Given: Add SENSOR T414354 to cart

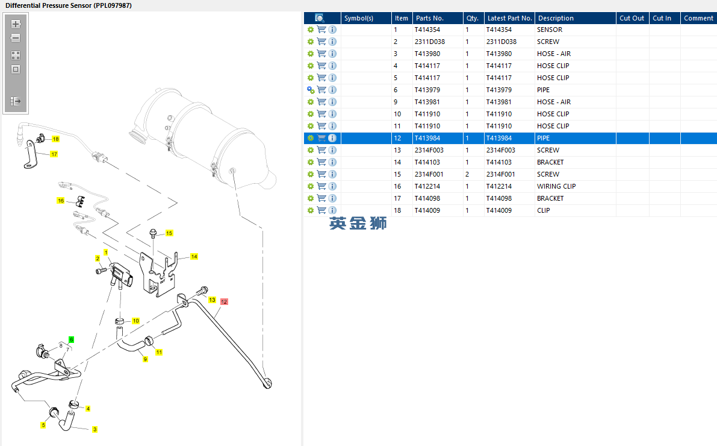Looking at the screenshot, I should point(321,30).
